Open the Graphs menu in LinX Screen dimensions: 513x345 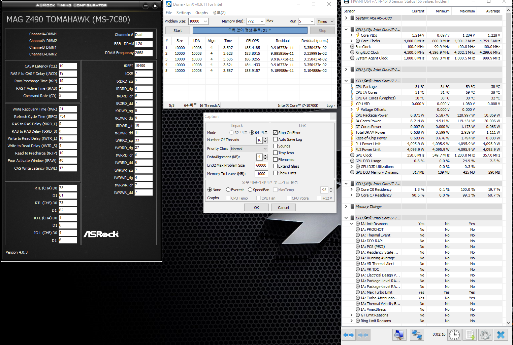click(x=201, y=13)
